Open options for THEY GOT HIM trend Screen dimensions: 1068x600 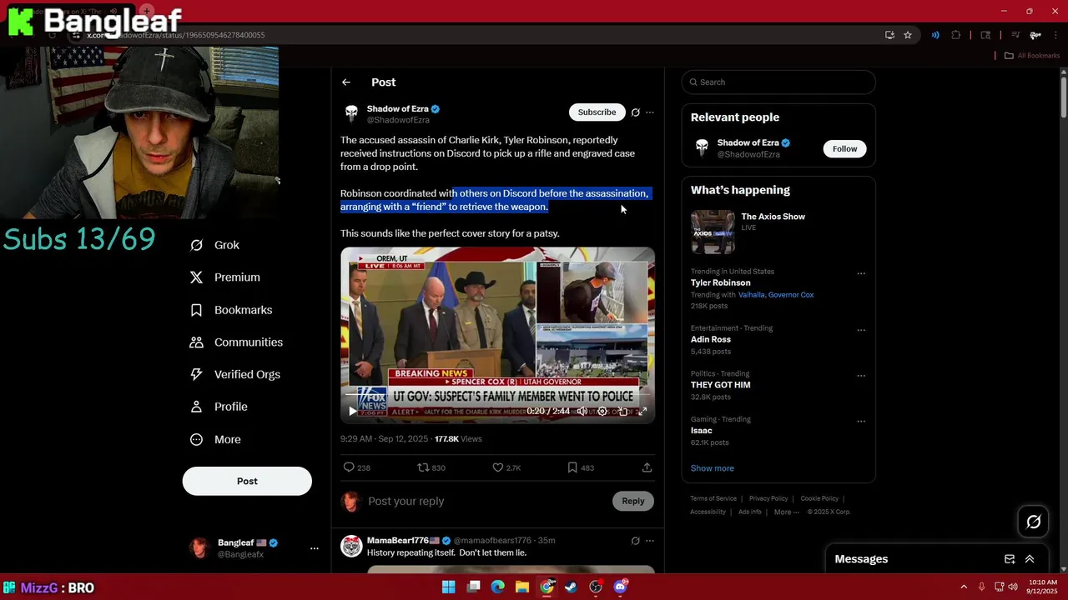point(861,376)
